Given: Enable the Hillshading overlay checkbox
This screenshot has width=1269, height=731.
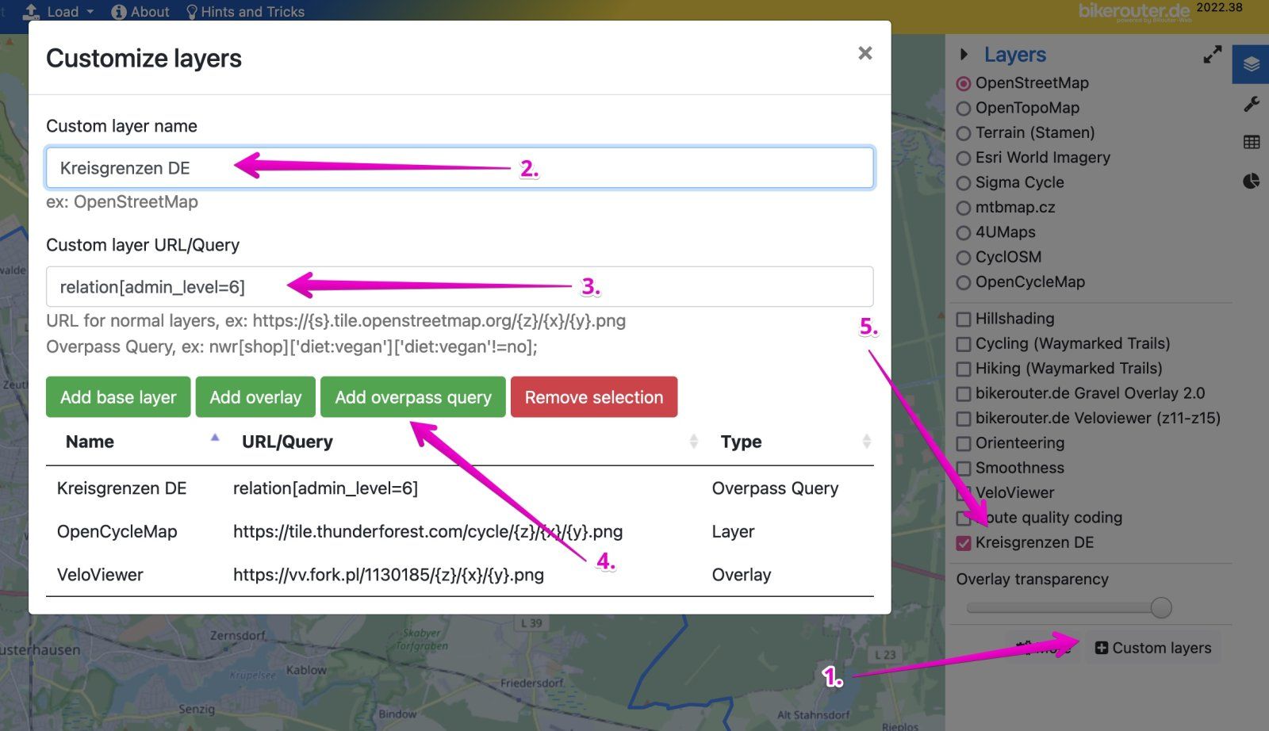Looking at the screenshot, I should 964,320.
